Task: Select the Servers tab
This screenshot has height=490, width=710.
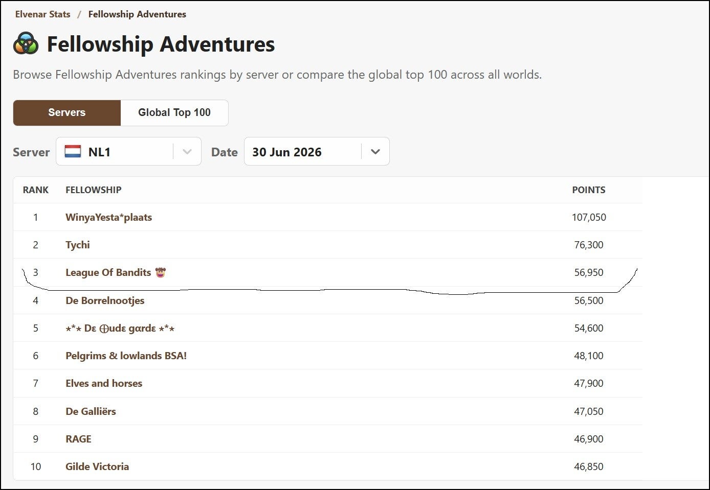Action: (x=67, y=112)
